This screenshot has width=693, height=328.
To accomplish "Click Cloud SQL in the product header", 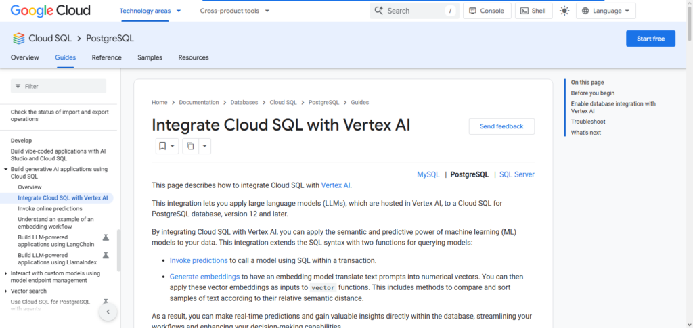I will (x=50, y=39).
